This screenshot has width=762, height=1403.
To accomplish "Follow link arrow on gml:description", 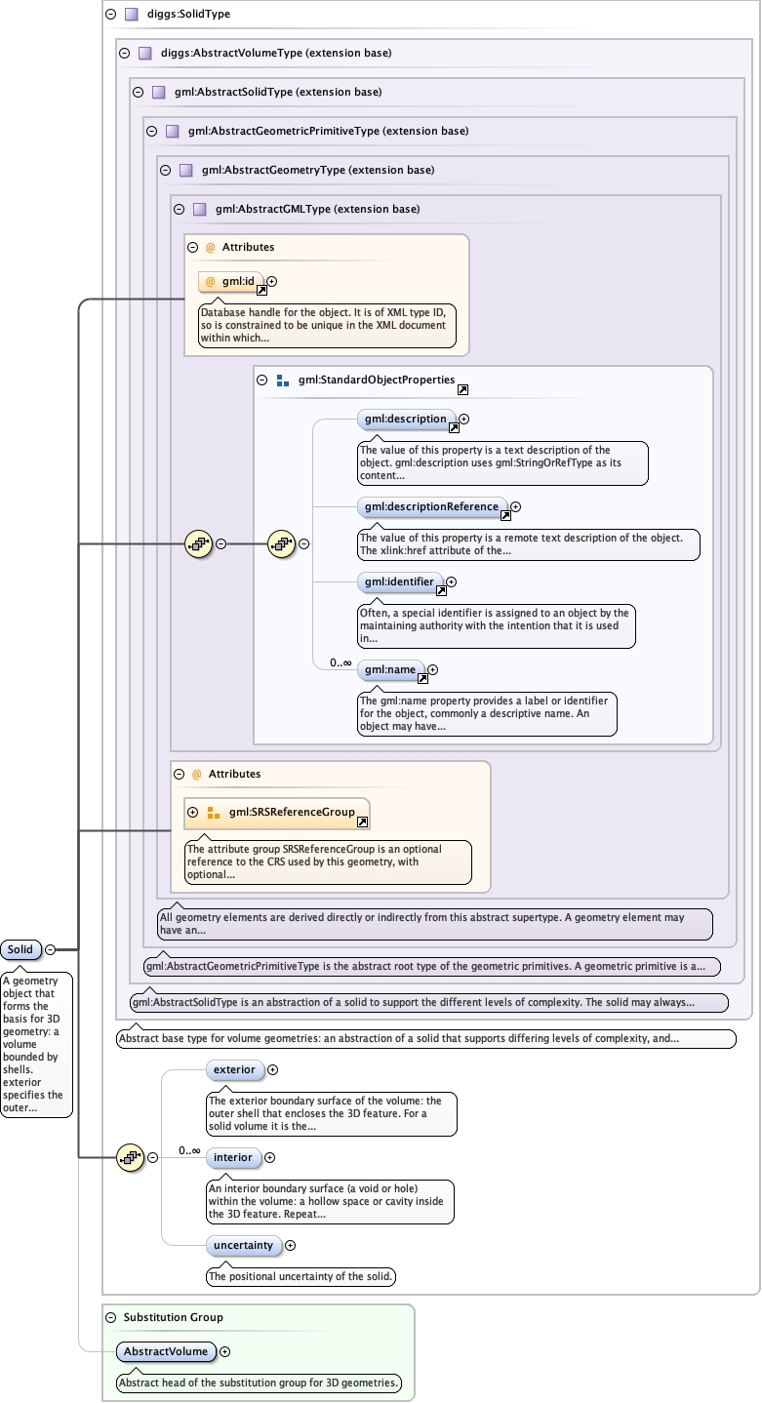I will (454, 427).
